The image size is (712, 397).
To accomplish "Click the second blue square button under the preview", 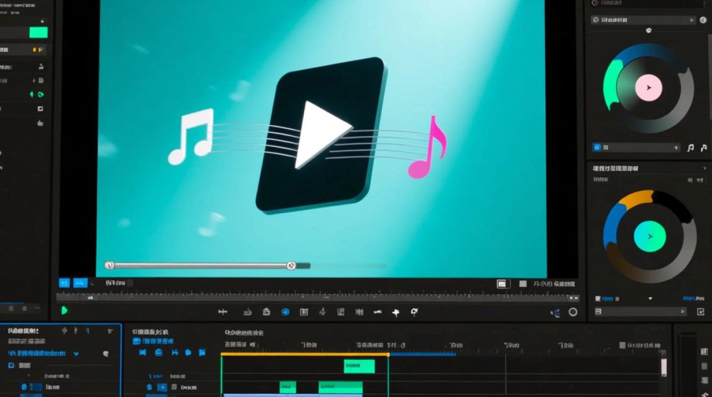I will click(81, 283).
